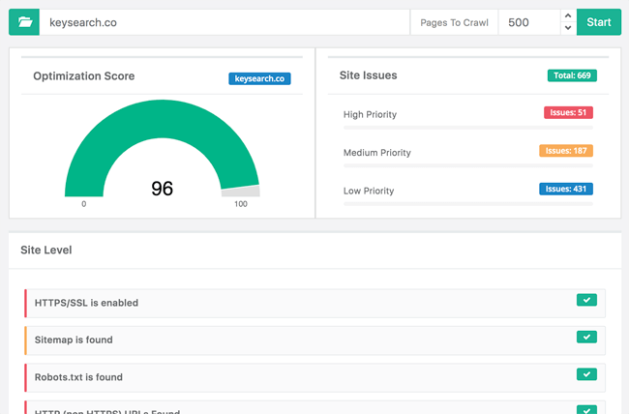The width and height of the screenshot is (629, 414).
Task: Click the Site Level heading
Action: [46, 250]
